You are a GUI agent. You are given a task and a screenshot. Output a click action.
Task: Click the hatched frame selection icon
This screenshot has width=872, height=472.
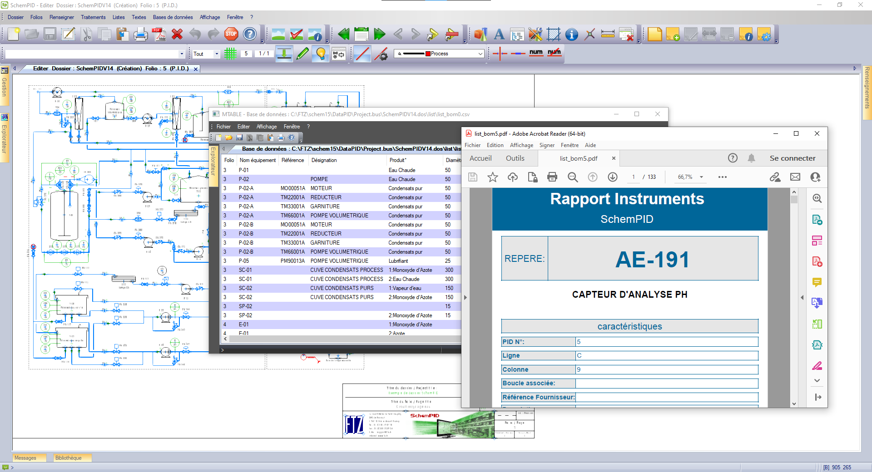[554, 34]
